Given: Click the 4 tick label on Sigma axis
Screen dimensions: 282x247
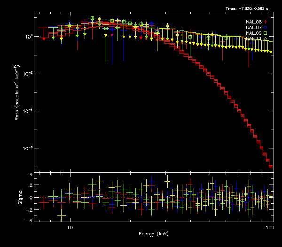Looking at the screenshot, I should coord(31,175).
